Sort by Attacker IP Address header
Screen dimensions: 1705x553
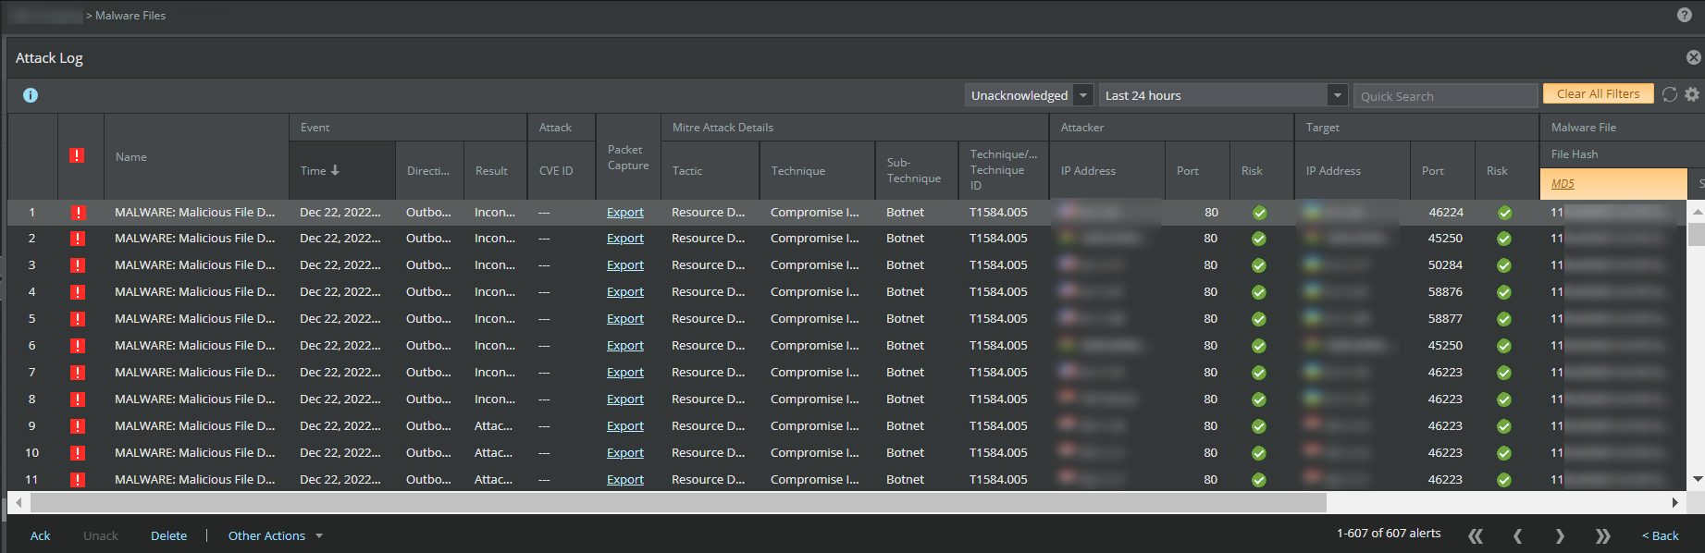(1088, 170)
